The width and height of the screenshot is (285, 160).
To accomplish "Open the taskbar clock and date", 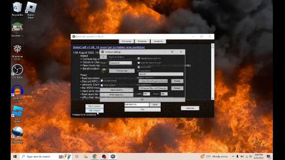I will click(259, 156).
